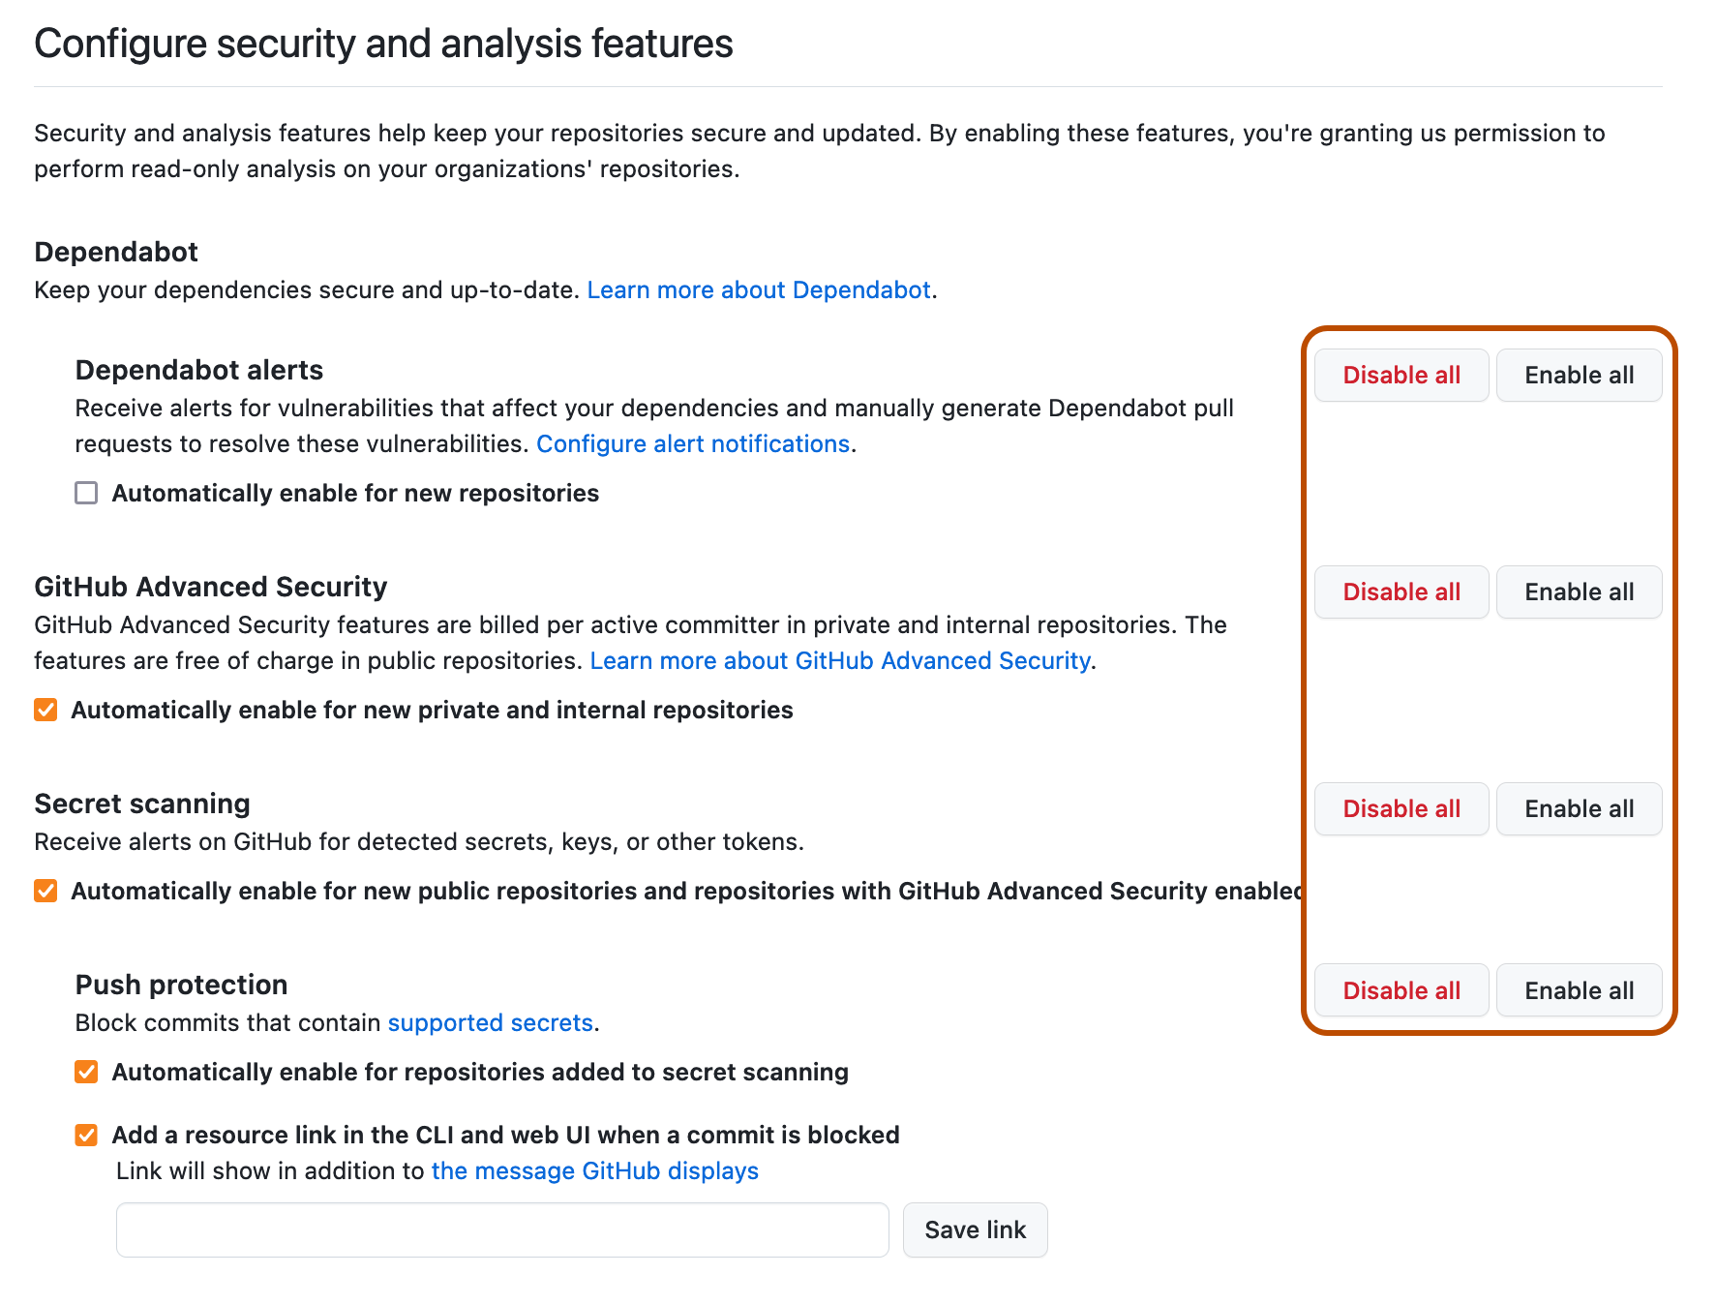Click Enable all for GitHub Advanced Security
Viewport: 1717px width, 1305px height.
[1578, 592]
